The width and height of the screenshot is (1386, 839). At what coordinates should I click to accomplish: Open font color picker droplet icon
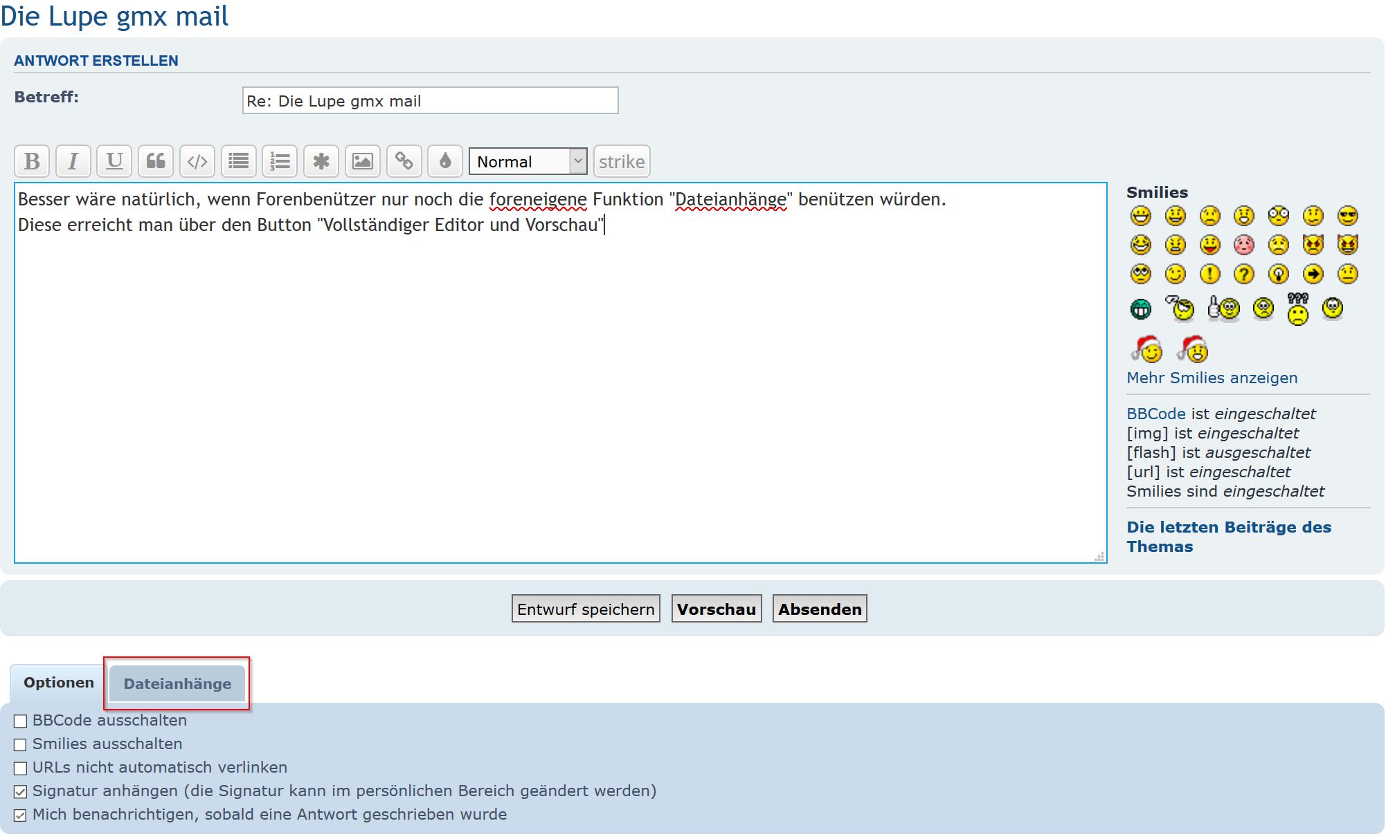(445, 162)
